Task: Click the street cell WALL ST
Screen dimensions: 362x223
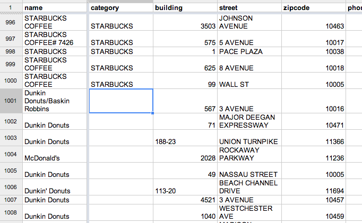Action: pos(249,81)
